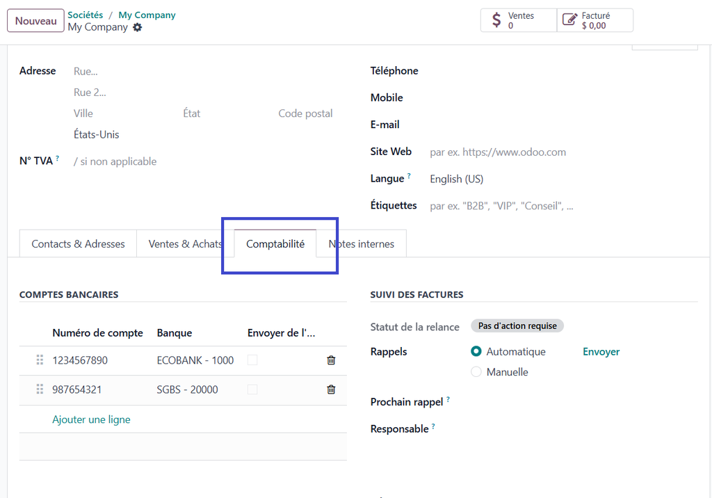
Task: Click the ECOBANK - 1000 bank cell
Action: click(195, 360)
